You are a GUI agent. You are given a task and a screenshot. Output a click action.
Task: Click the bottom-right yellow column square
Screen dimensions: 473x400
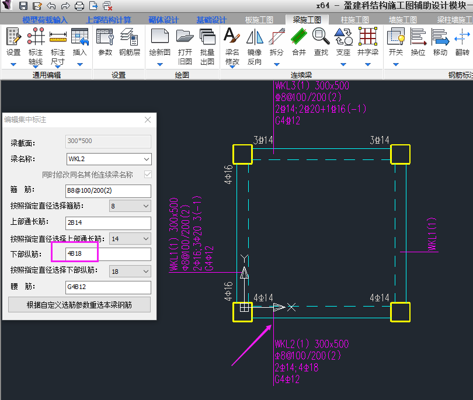[401, 312]
